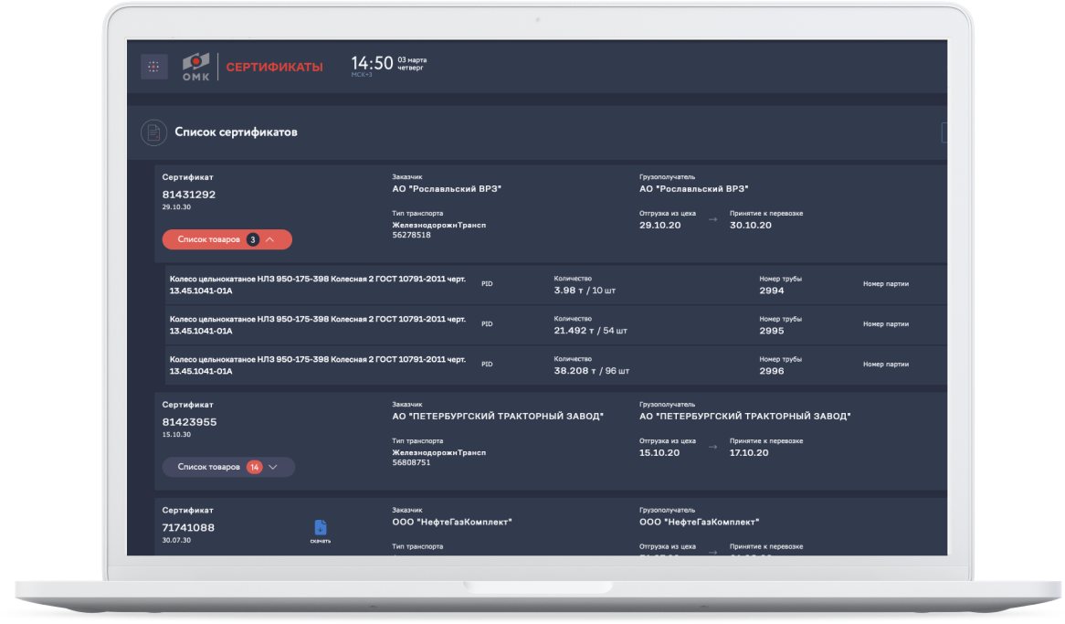Select product row with pipe number 2996
The width and height of the screenshot is (1065, 624).
(x=556, y=365)
